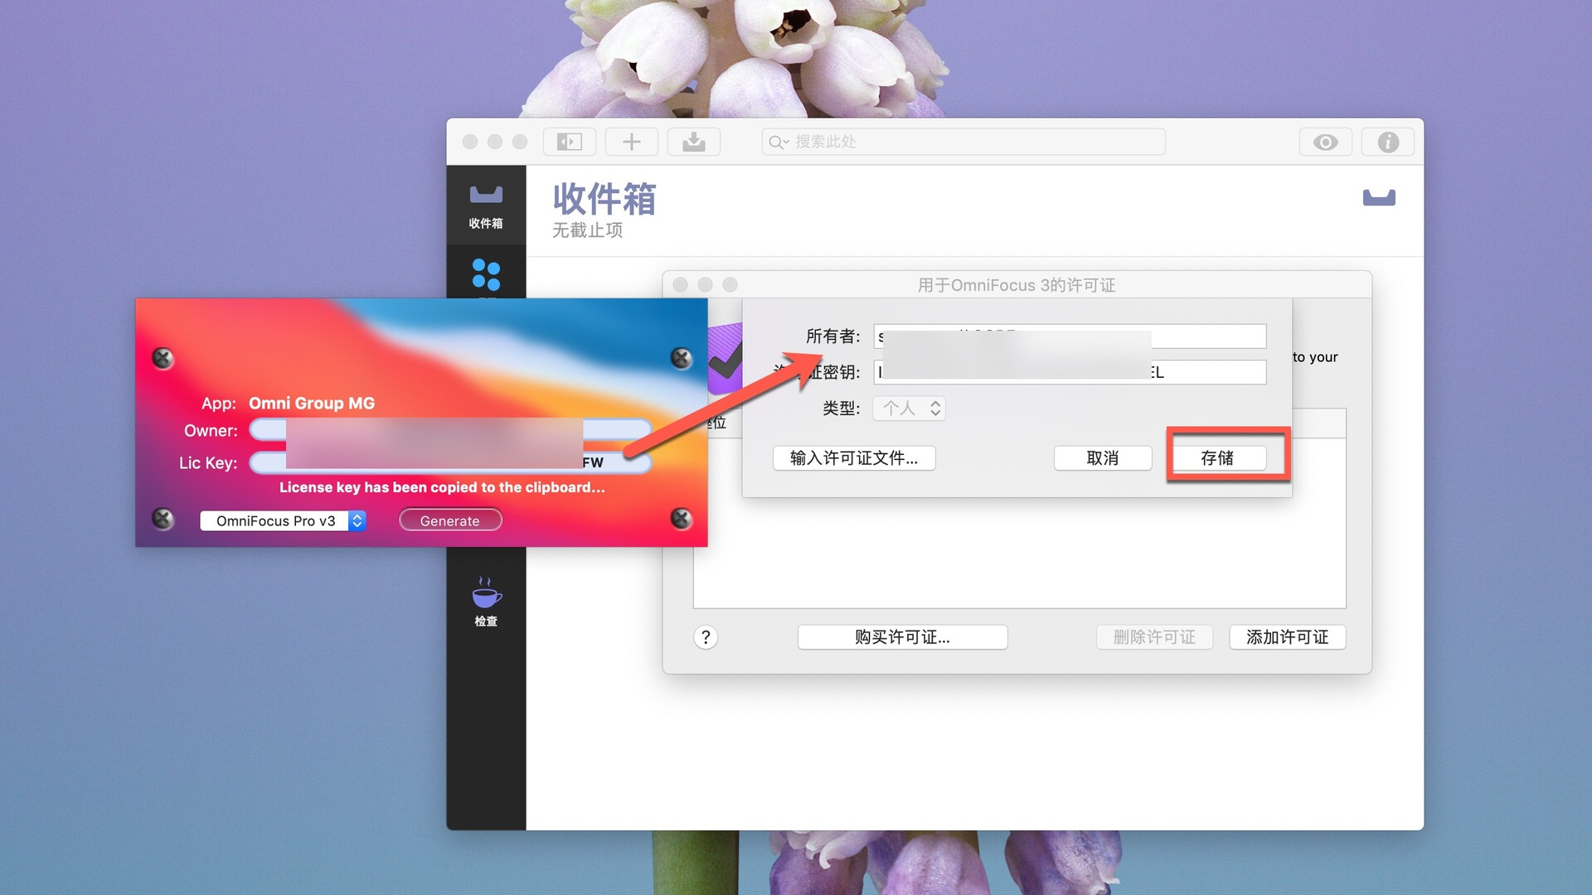Screen dimensions: 1592x895
Task: Select the 收件箱 inbox sidebar tab
Action: [x=486, y=206]
